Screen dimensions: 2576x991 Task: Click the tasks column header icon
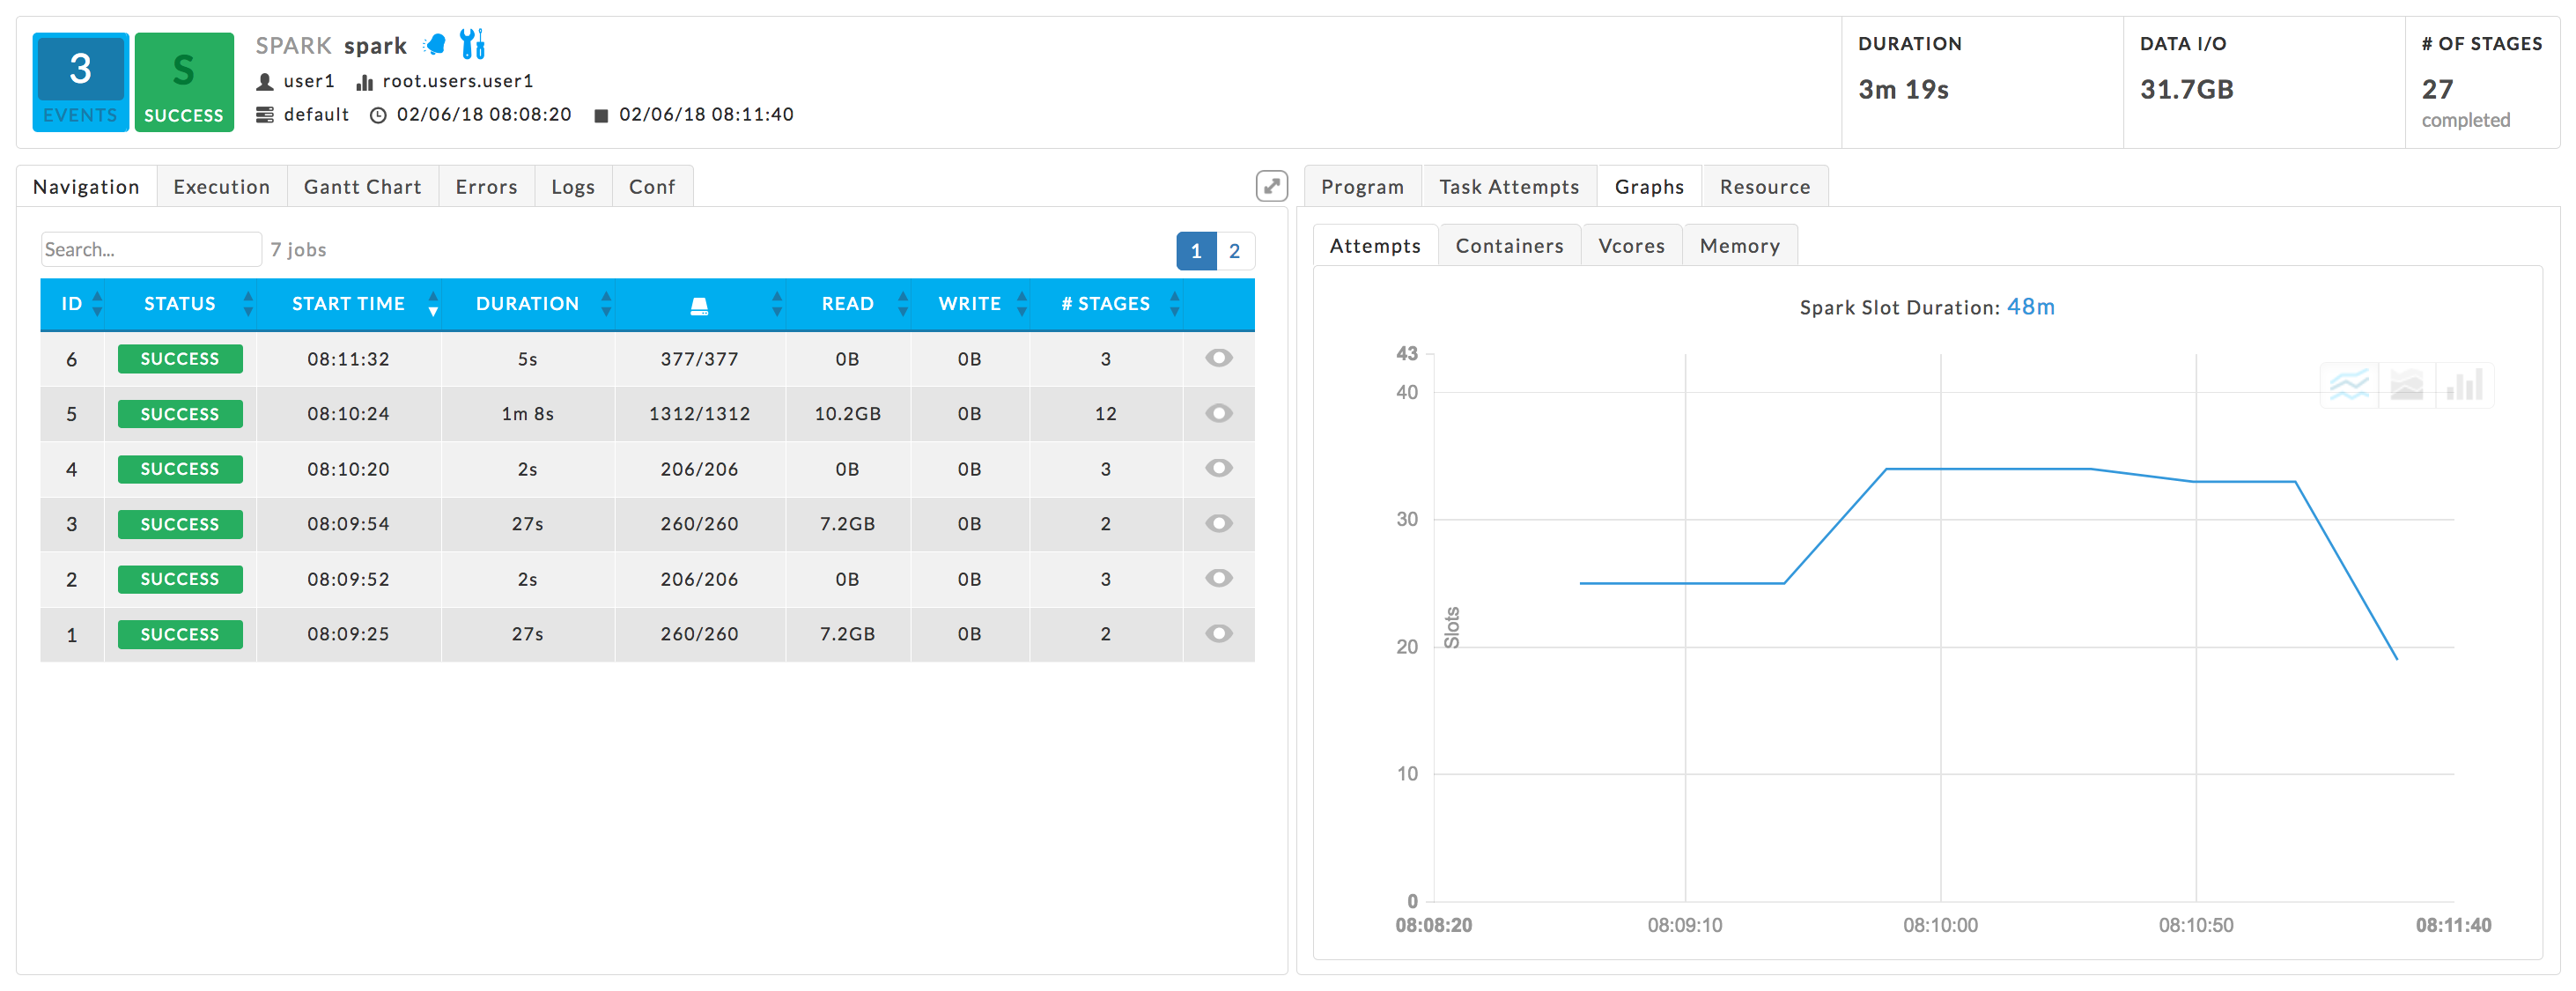[x=699, y=305]
